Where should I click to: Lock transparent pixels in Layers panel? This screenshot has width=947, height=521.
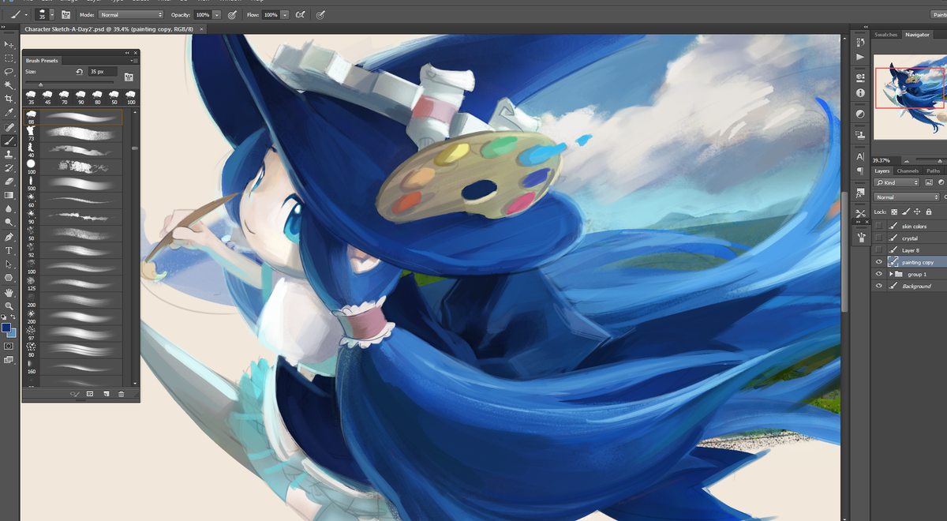click(x=894, y=212)
